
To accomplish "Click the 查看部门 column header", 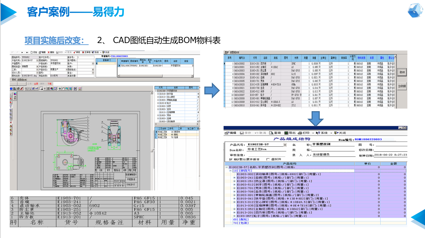I will pyautogui.click(x=107, y=60).
